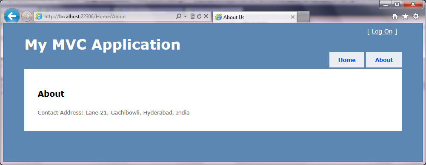Click the search magnifier icon in address bar
This screenshot has height=165, width=426.
click(178, 17)
